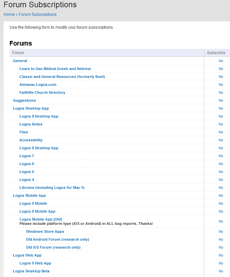Toggle subscription for Logos Desktop App
Image resolution: width=230 pixels, height=277 pixels.
(x=221, y=108)
